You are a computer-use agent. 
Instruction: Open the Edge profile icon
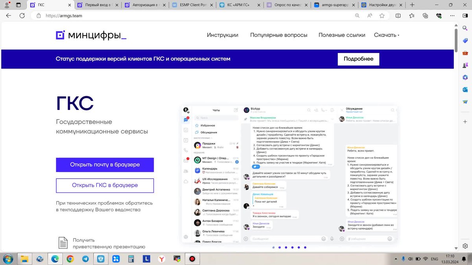click(7, 5)
